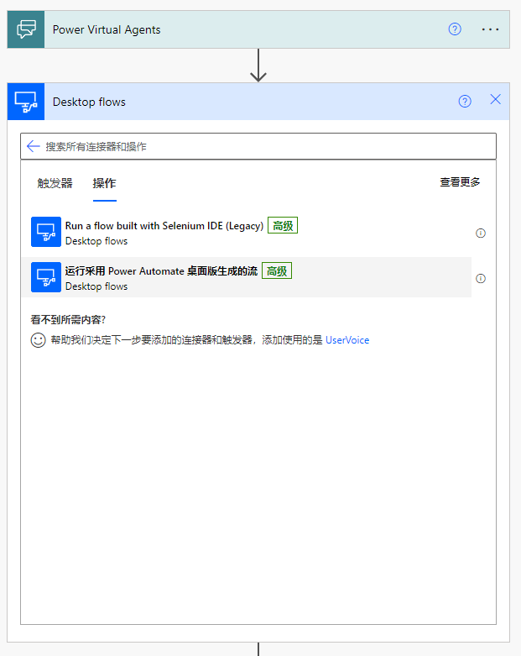Click the Desktop flows header icon
521x656 pixels.
(26, 102)
